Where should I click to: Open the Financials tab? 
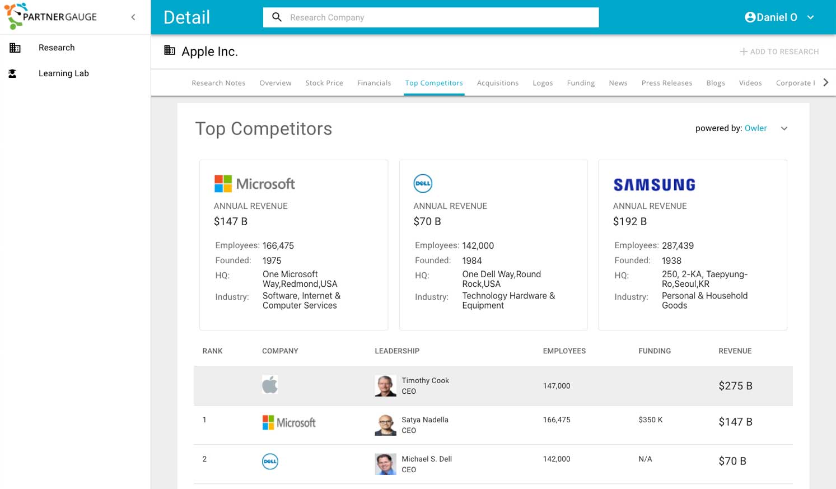tap(374, 83)
